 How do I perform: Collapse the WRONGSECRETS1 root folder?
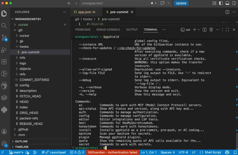click(x=40, y=19)
